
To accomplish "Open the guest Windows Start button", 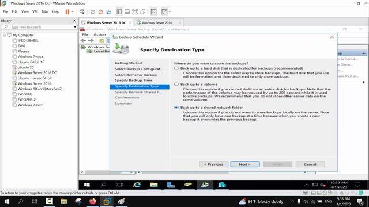I will point(87,185).
